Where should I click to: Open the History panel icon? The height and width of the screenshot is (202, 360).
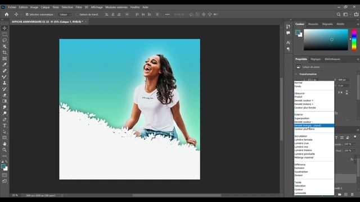point(288,26)
